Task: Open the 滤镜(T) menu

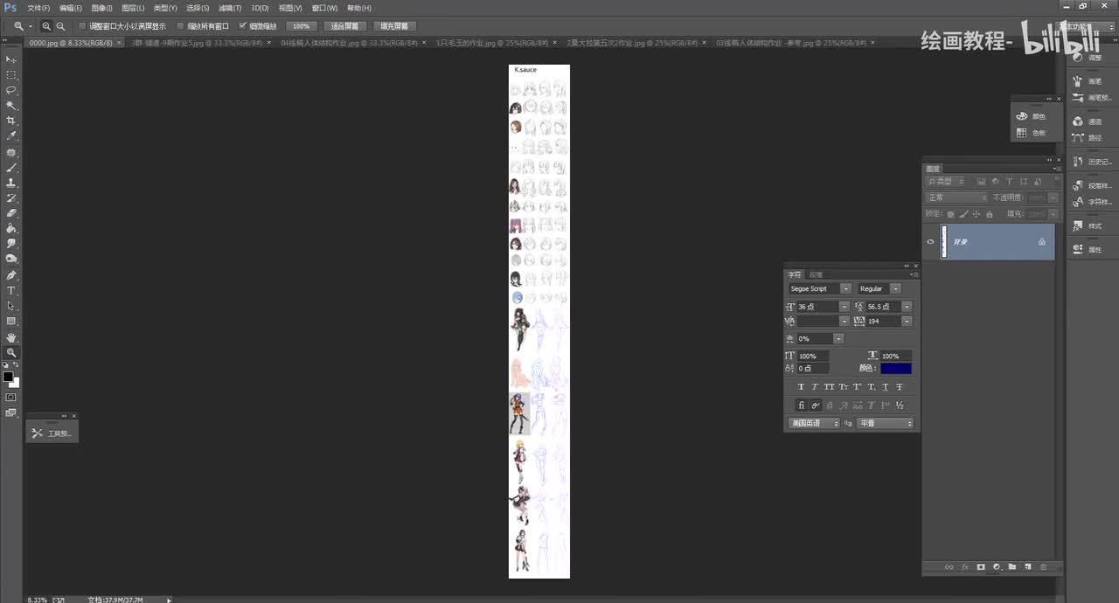Action: click(231, 8)
